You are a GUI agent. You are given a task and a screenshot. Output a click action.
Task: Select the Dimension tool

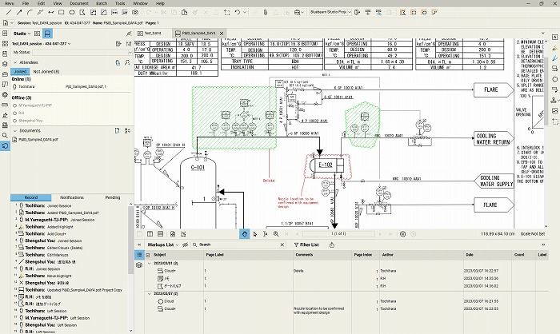click(x=50, y=13)
